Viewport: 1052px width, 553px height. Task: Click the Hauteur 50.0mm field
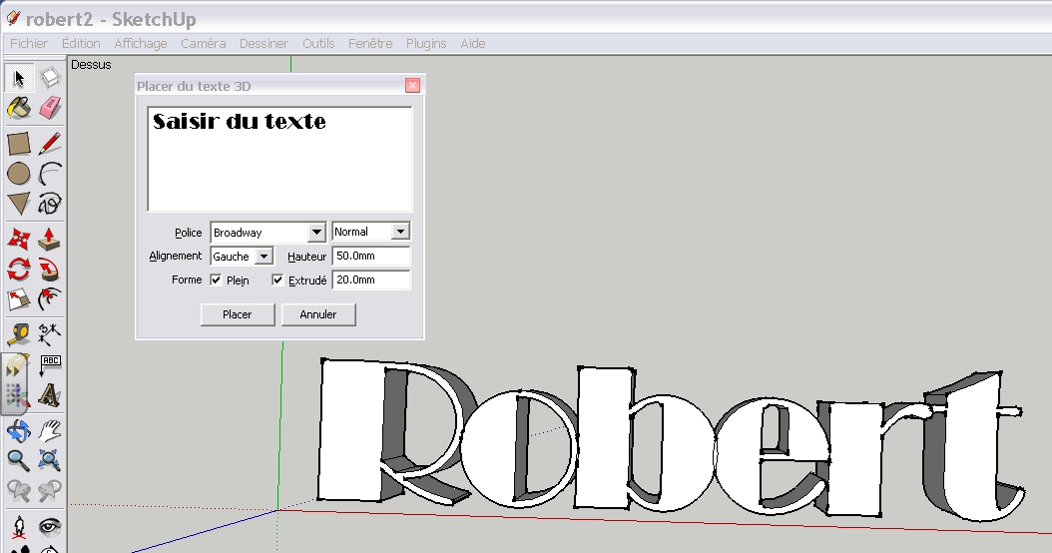tap(371, 256)
